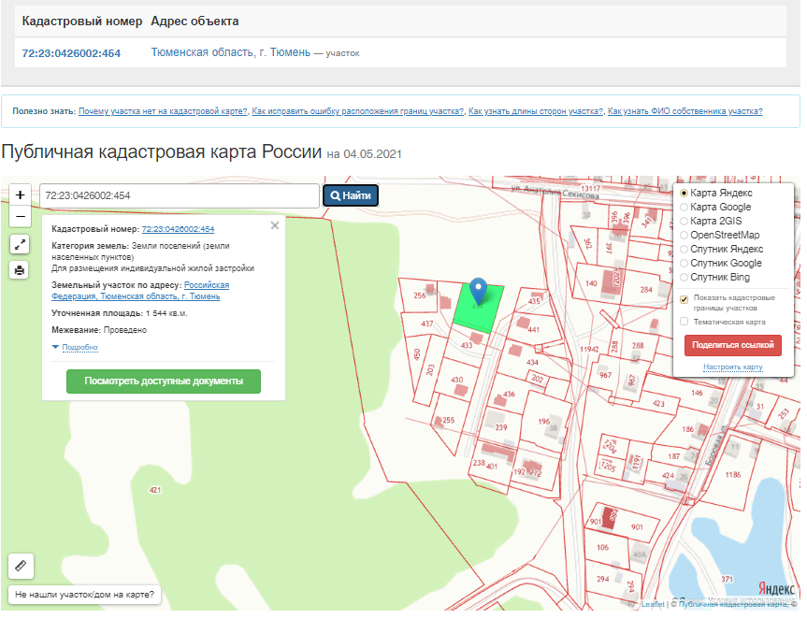Open Как узнать ФИО собственника участка link
807x619 pixels.
point(685,111)
